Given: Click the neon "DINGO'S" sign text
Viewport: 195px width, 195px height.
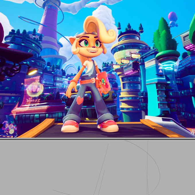Looking at the screenshot, I should pos(33,100).
